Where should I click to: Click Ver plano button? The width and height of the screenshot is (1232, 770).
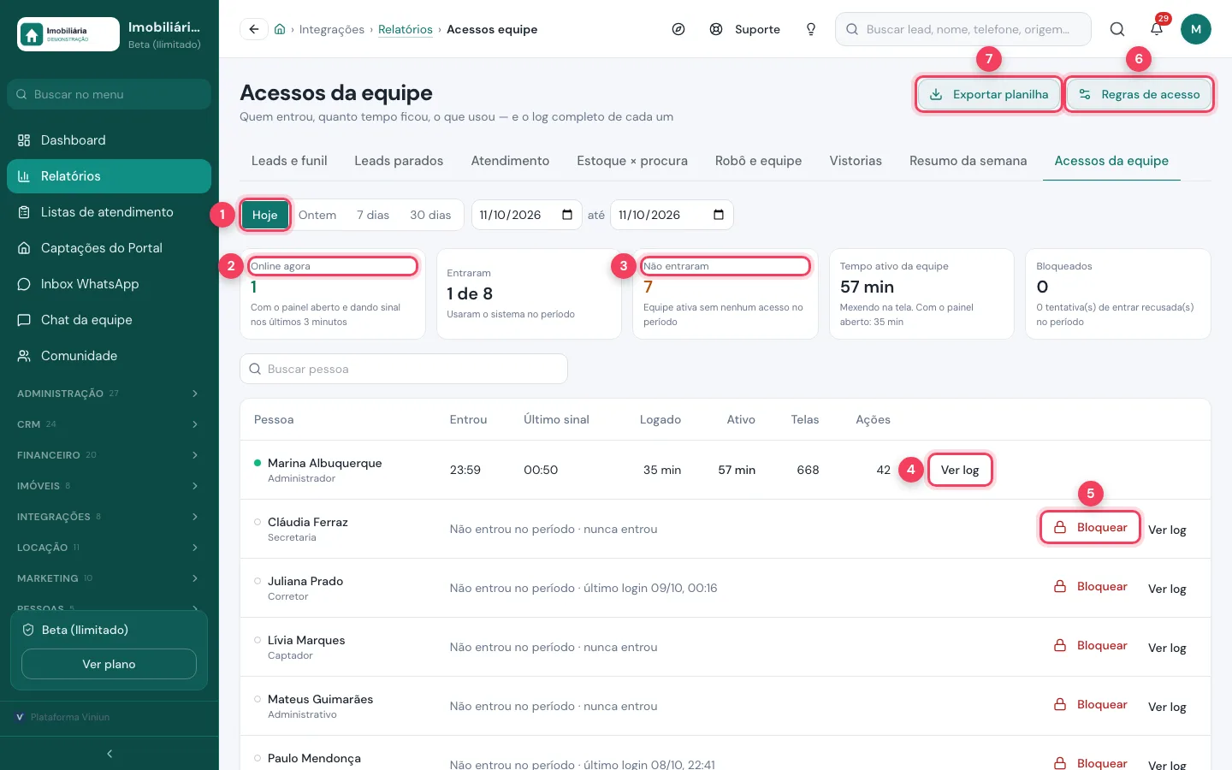tap(109, 664)
